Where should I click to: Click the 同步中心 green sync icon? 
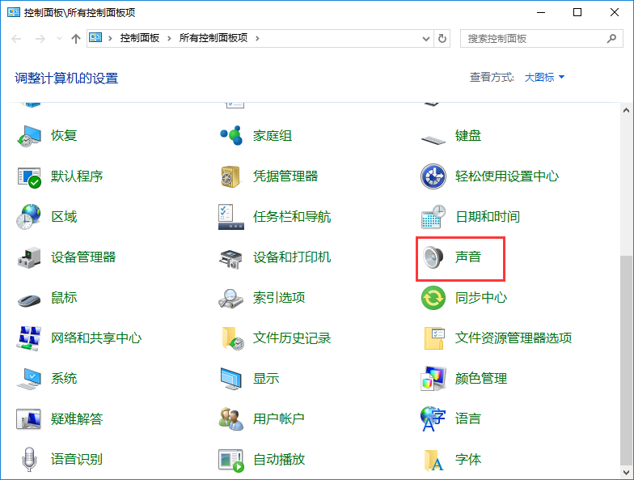pyautogui.click(x=433, y=298)
